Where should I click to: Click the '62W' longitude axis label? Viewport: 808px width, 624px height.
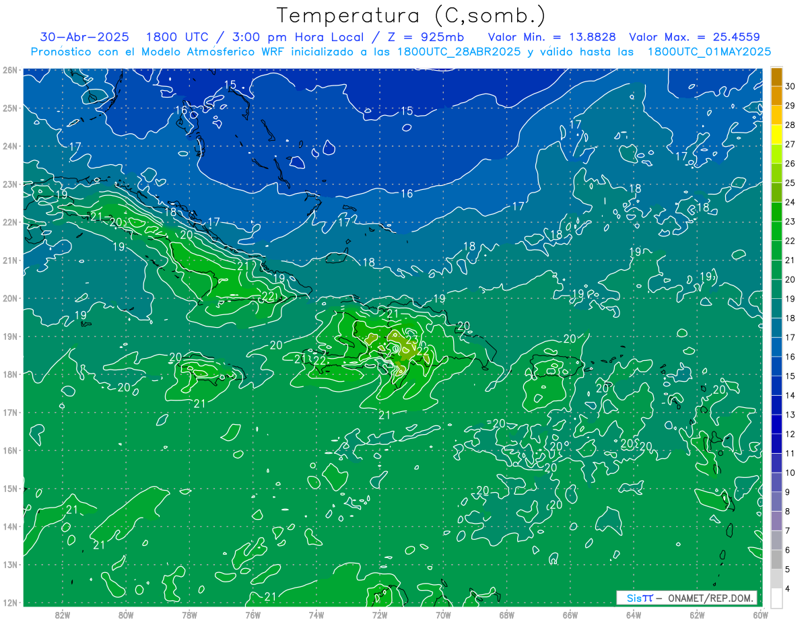tap(697, 615)
